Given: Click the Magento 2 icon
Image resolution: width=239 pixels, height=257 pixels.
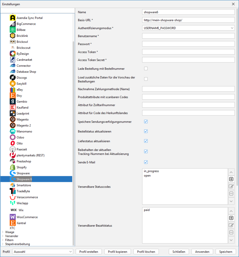Looking at the screenshot, I should pyautogui.click(x=13, y=125).
